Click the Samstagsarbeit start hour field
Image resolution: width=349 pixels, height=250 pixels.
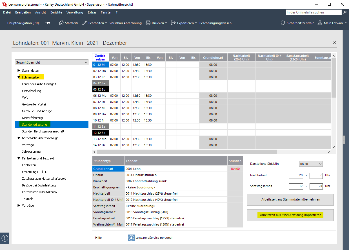point(296,186)
